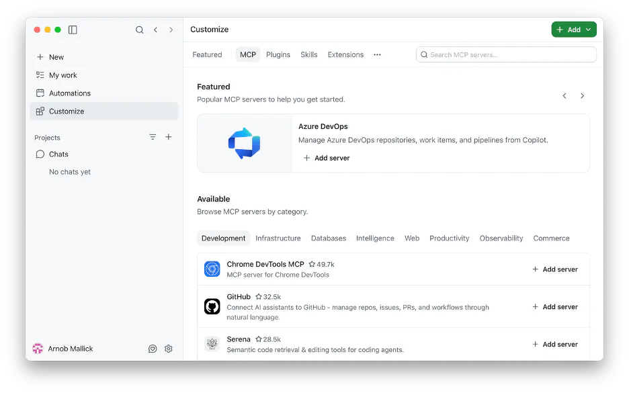Start a New item in sidebar
The width and height of the screenshot is (629, 395).
104,57
